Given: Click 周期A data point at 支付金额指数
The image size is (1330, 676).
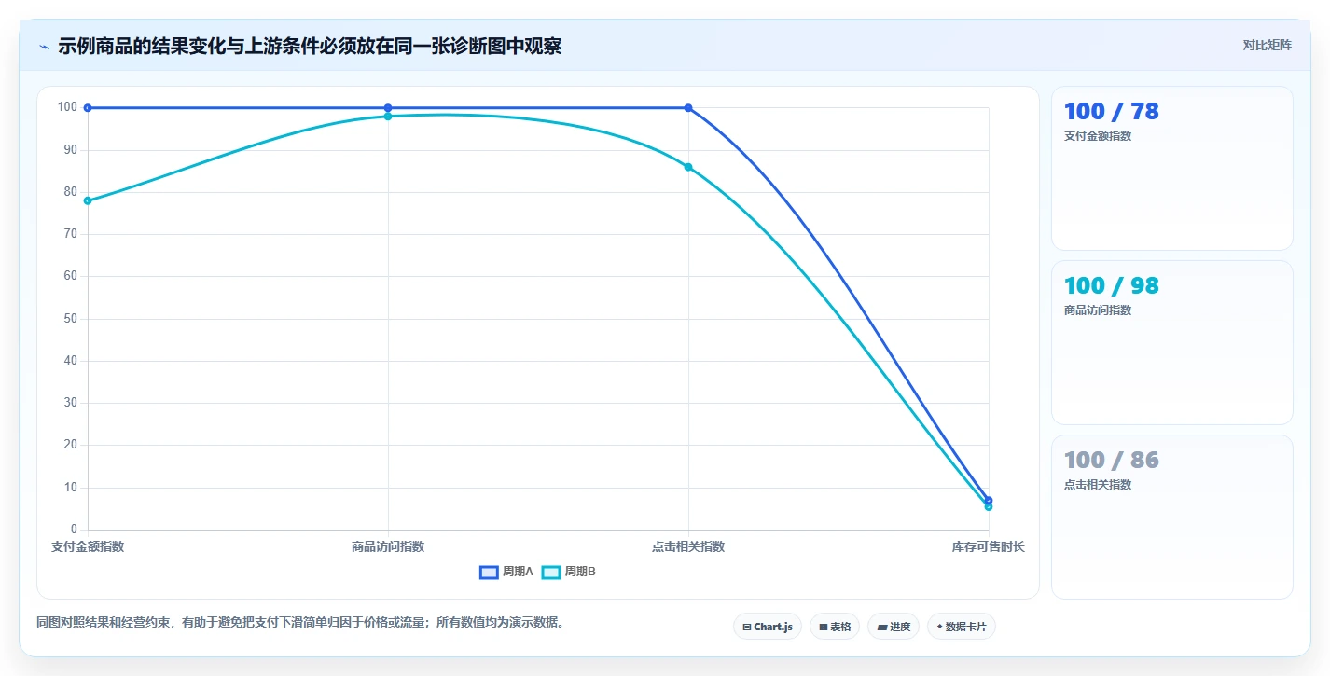Looking at the screenshot, I should (x=88, y=108).
